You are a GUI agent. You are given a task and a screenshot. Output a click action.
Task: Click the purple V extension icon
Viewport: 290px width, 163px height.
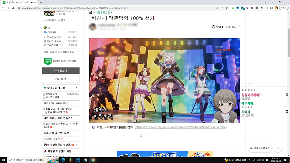(x=247, y=8)
